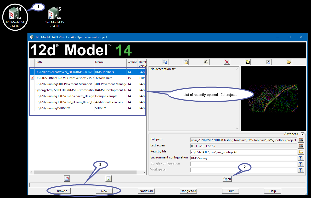Sort by the Version column header
311x198 pixels.
tap(132, 63)
